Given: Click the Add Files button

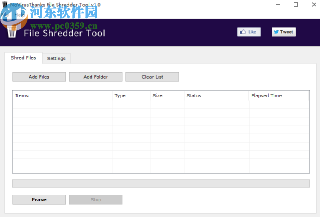Looking at the screenshot, I should (39, 77).
